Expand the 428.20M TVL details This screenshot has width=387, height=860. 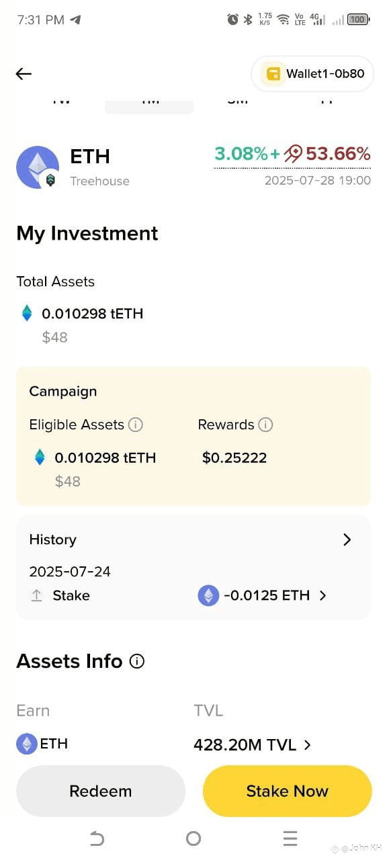pos(252,744)
